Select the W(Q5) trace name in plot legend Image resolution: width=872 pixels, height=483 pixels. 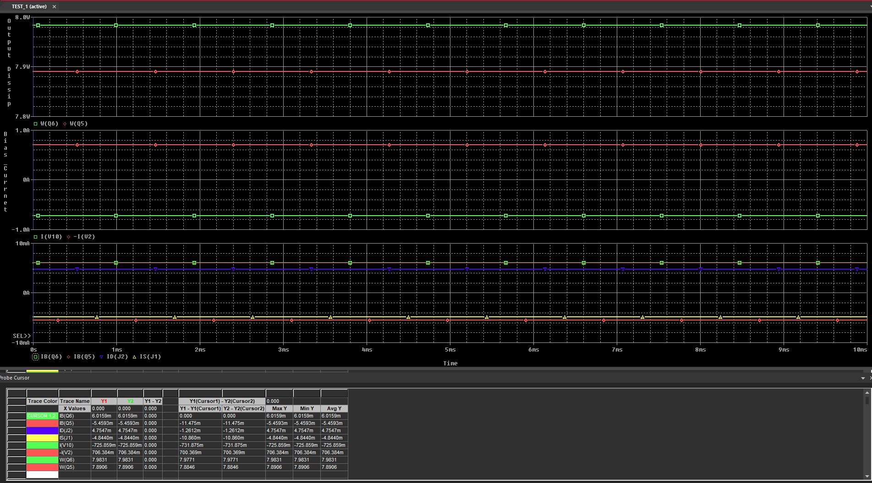click(79, 124)
